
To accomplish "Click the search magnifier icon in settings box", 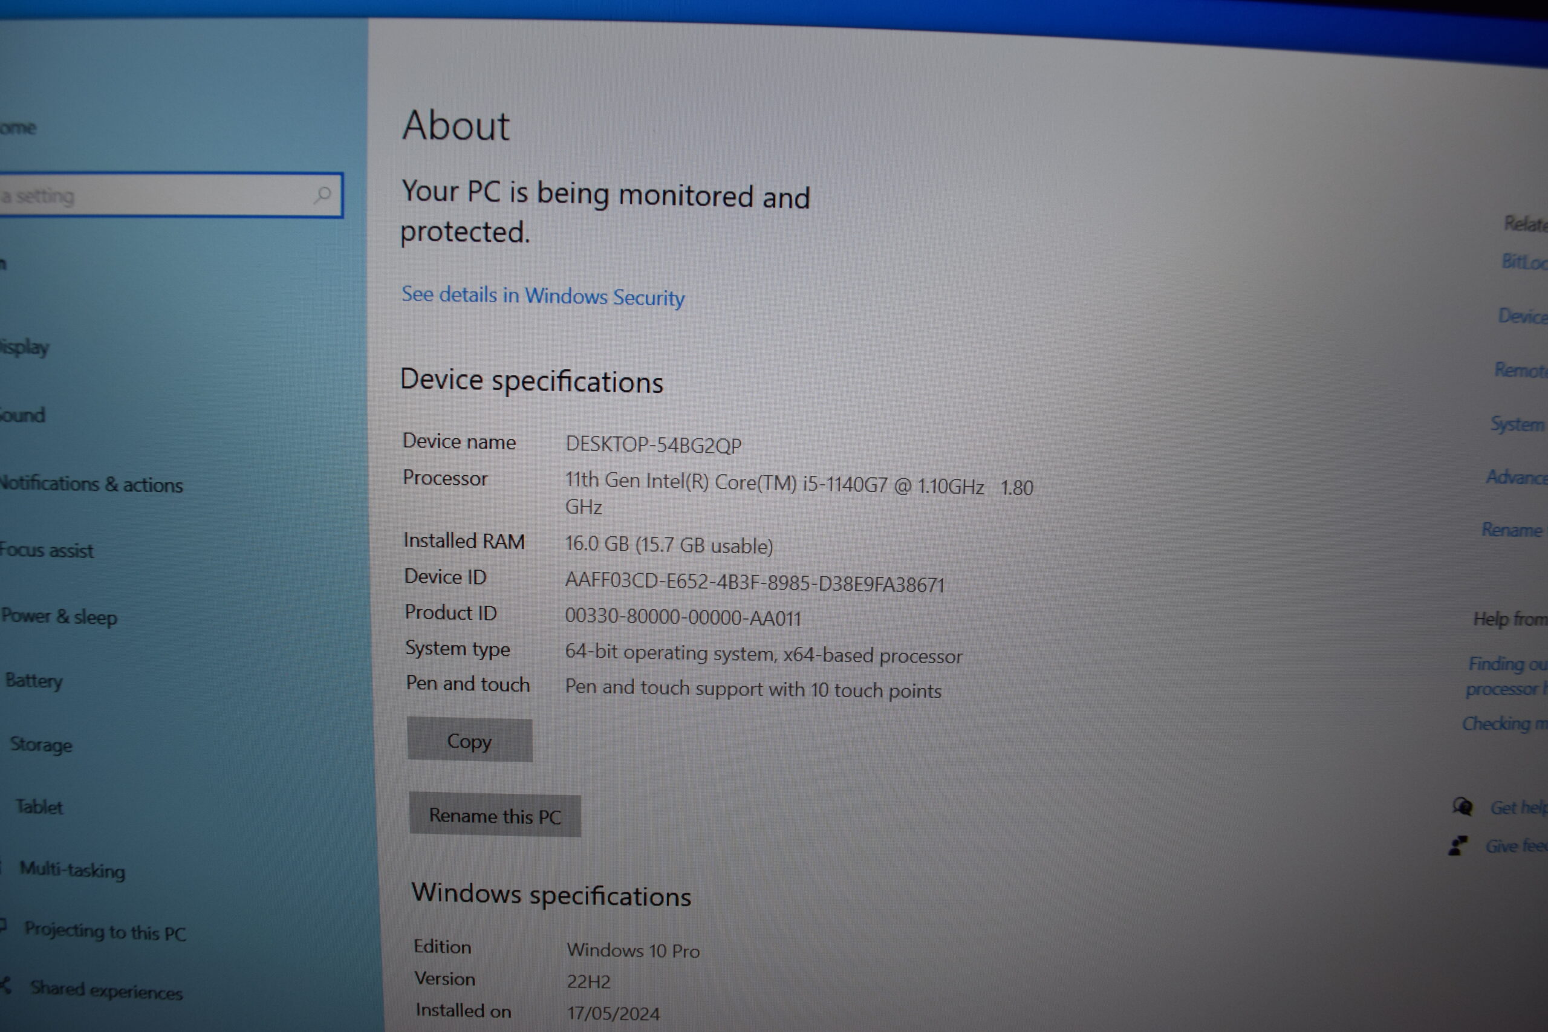I will coord(322,194).
